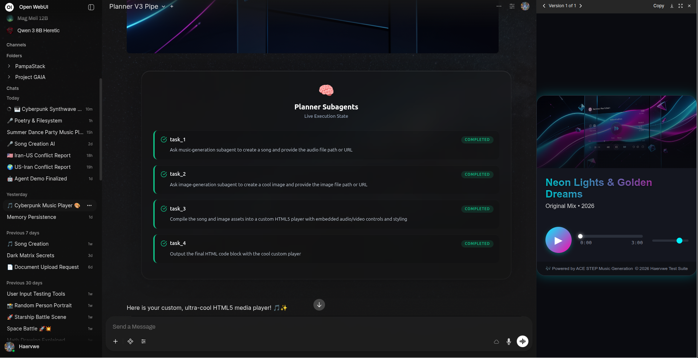Open the Song Creation AI chat
Screen dimensions: 698x358
tap(35, 144)
